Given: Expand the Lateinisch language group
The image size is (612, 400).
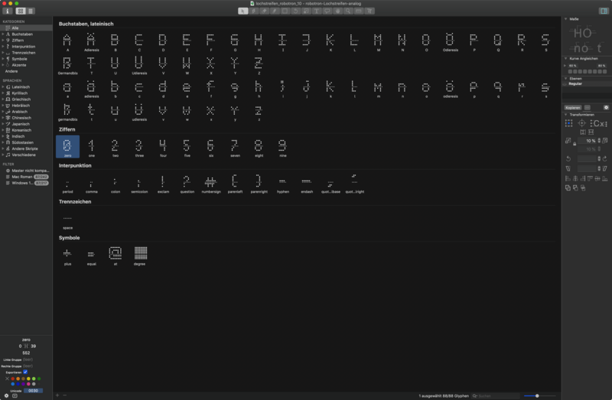Looking at the screenshot, I should point(2,87).
